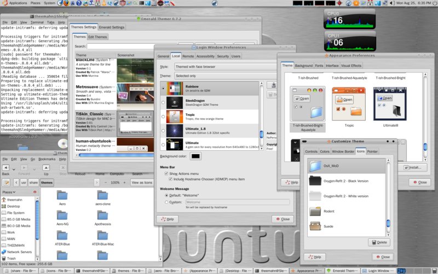Open the Apotheosis folder

click(102, 218)
